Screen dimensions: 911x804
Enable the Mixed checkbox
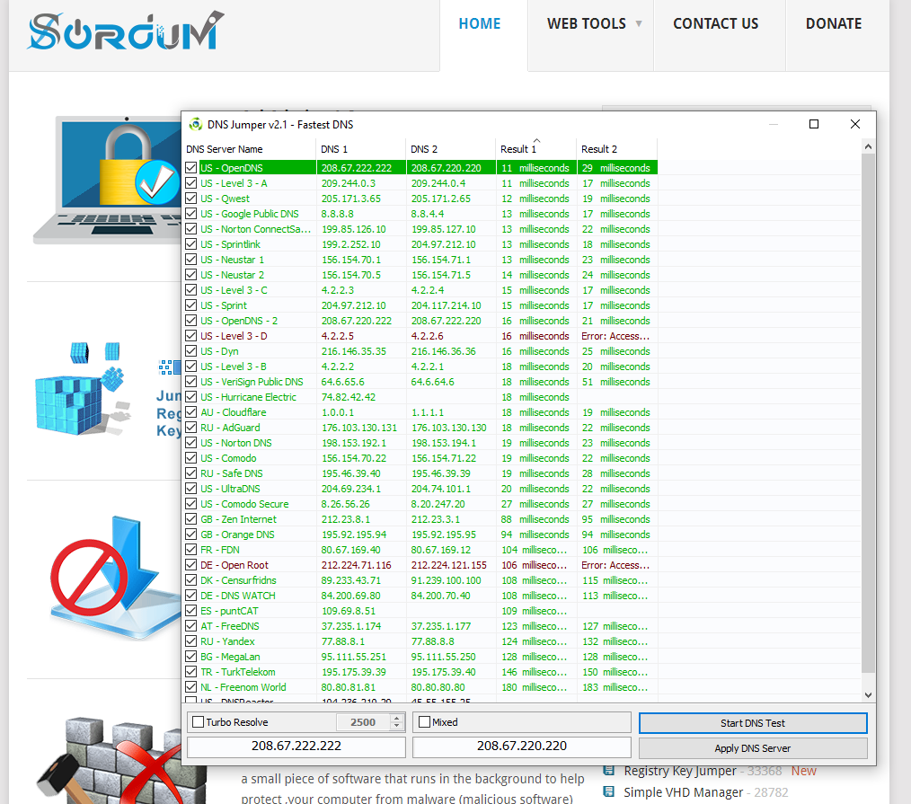425,722
